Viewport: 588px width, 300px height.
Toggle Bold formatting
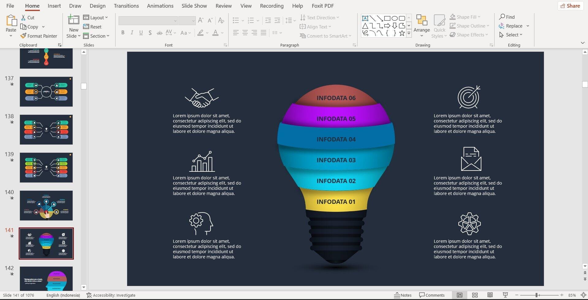123,33
